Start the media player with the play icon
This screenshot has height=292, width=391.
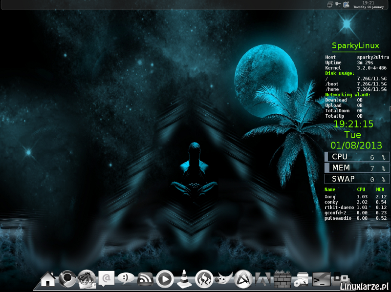165,278
